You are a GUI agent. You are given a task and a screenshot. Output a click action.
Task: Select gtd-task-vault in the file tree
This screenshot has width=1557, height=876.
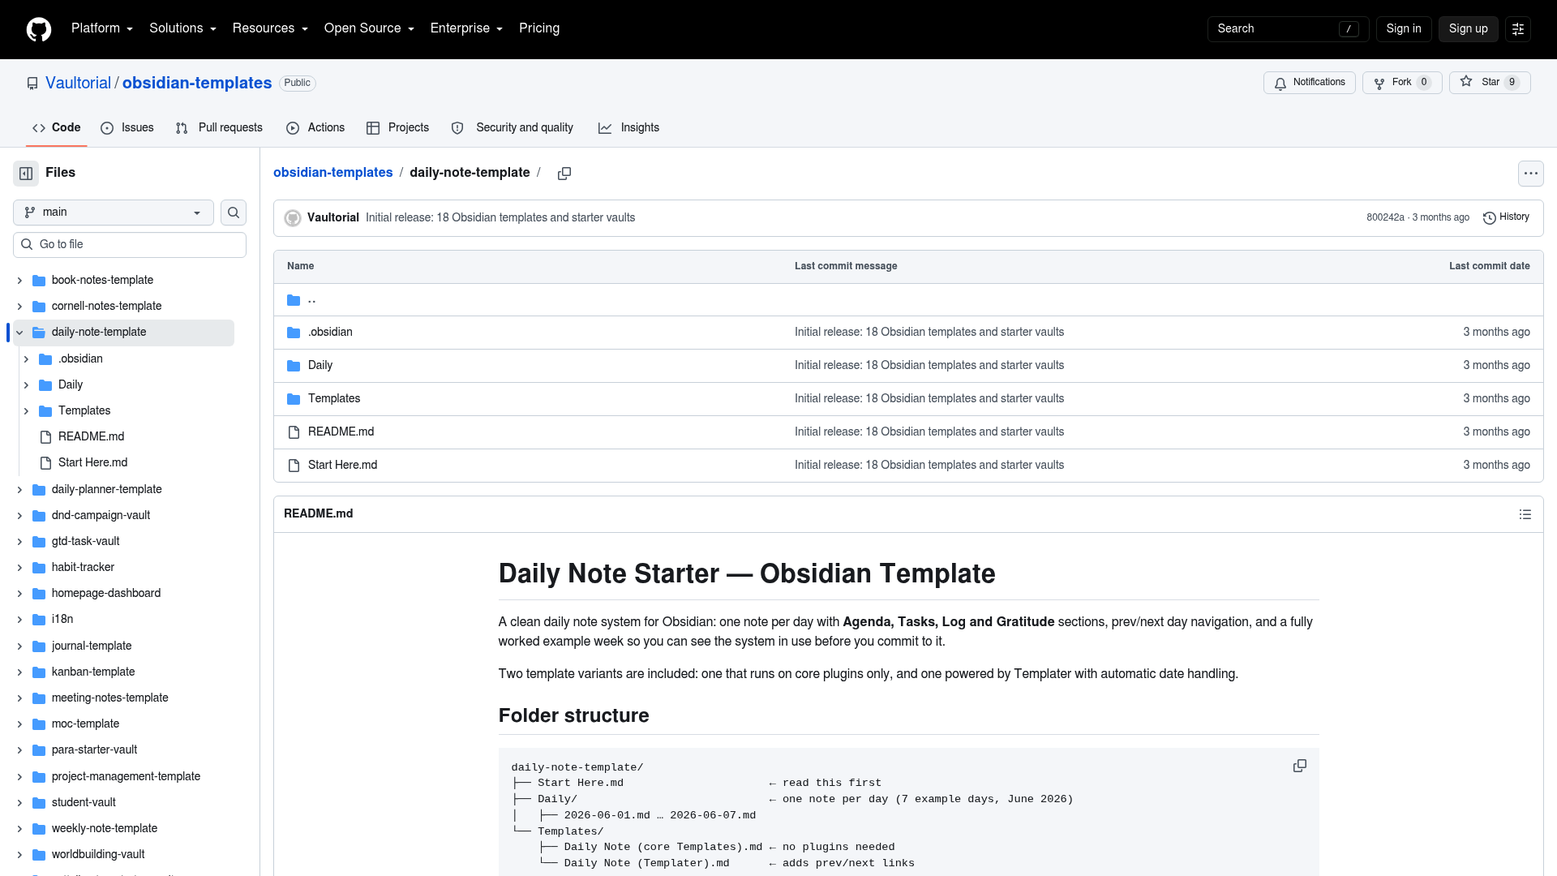point(85,542)
